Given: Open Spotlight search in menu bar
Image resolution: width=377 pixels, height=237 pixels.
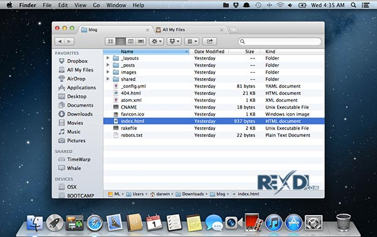Looking at the screenshot, I should tap(353, 5).
